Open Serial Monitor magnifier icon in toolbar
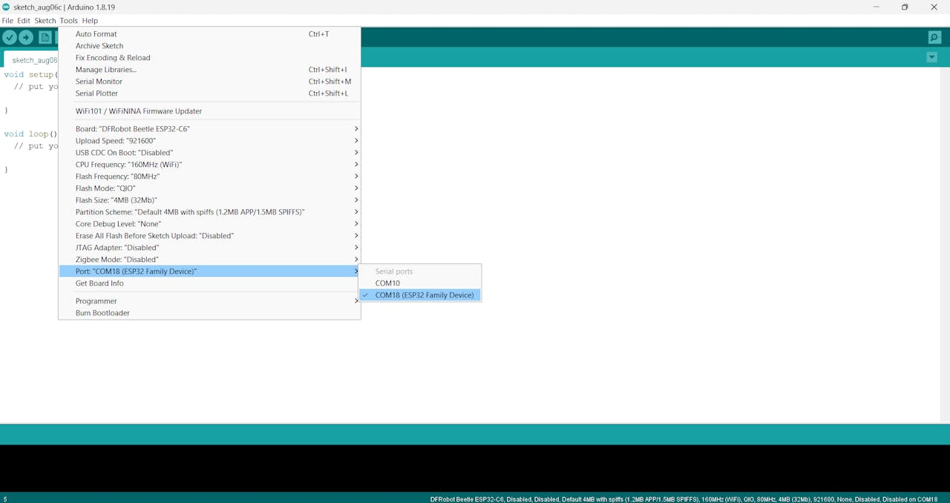The height and width of the screenshot is (503, 950). 934,37
